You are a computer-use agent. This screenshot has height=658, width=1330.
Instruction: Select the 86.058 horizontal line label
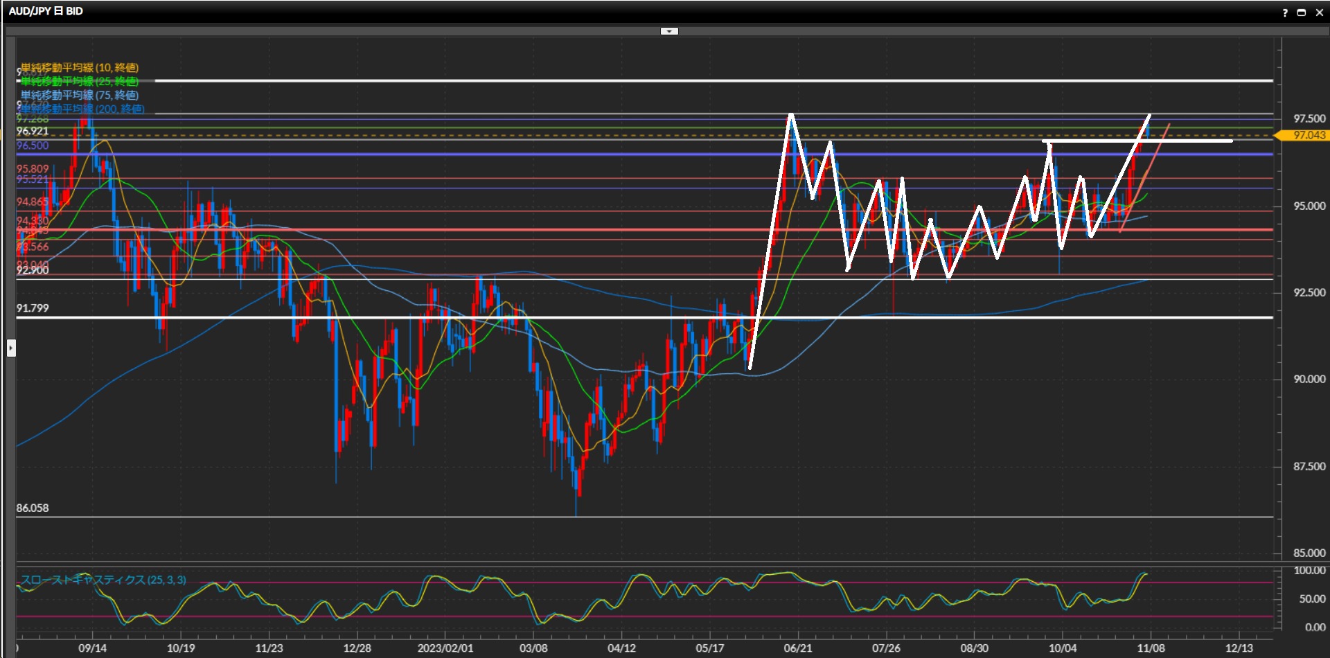pyautogui.click(x=33, y=508)
